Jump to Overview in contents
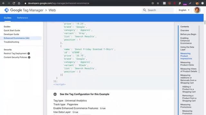 [x=184, y=30]
